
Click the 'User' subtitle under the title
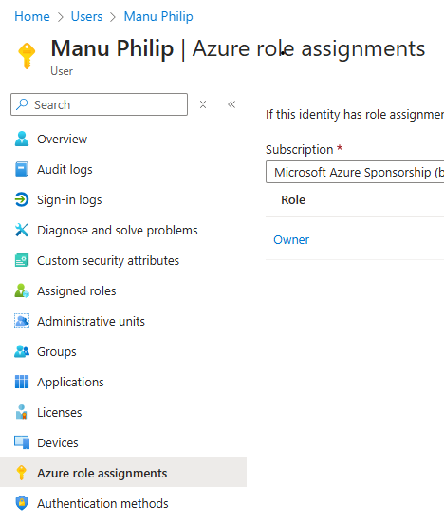pyautogui.click(x=62, y=71)
